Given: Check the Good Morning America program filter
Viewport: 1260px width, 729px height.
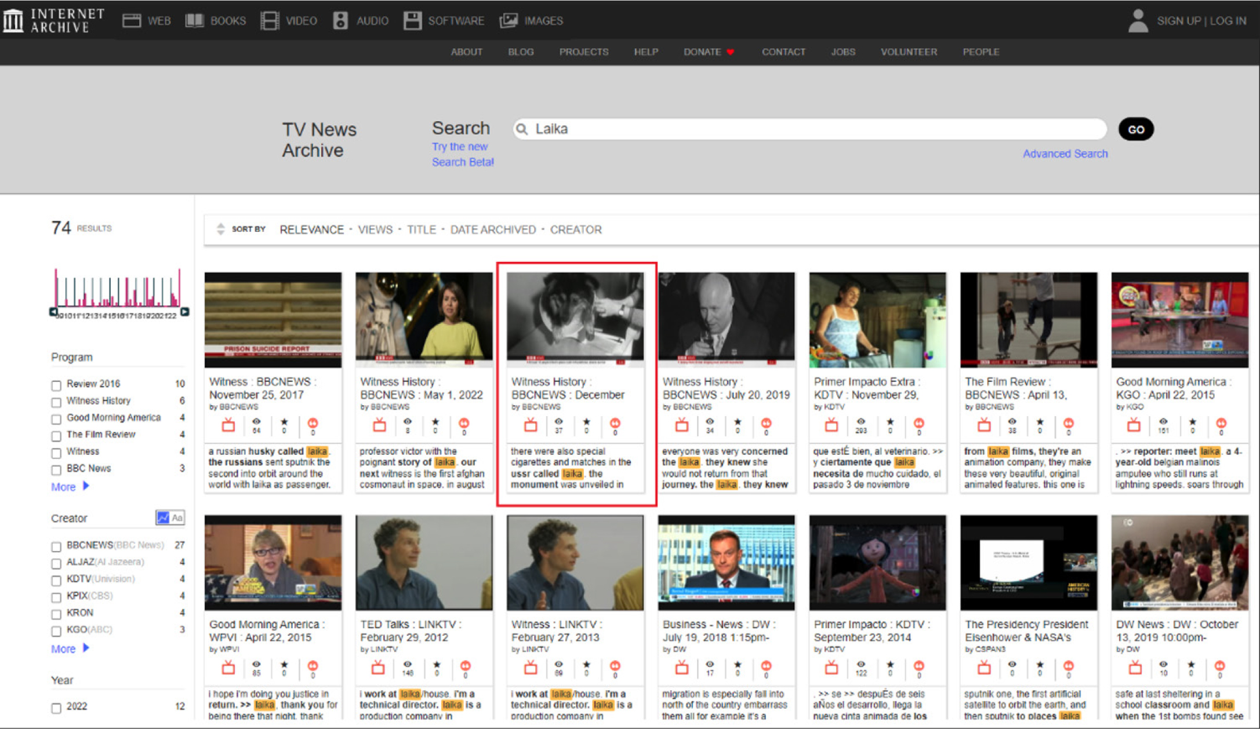Looking at the screenshot, I should [x=56, y=419].
